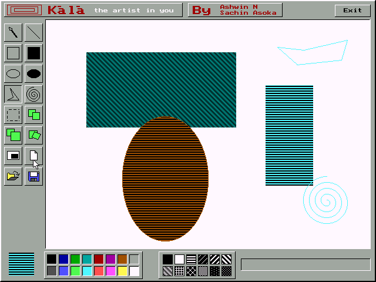Click the Kala title banner
Viewport: 376px width, 282px height.
pyautogui.click(x=95, y=10)
